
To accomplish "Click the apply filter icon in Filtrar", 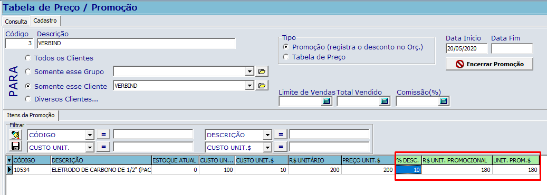I will click(15, 135).
